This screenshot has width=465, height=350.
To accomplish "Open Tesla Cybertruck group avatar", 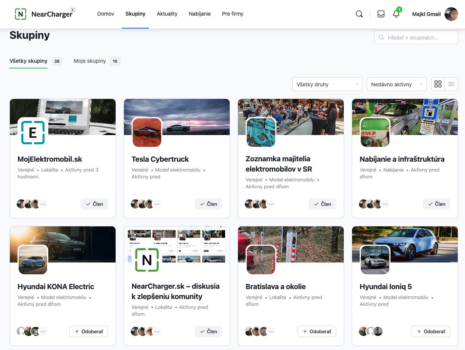I will click(x=147, y=132).
